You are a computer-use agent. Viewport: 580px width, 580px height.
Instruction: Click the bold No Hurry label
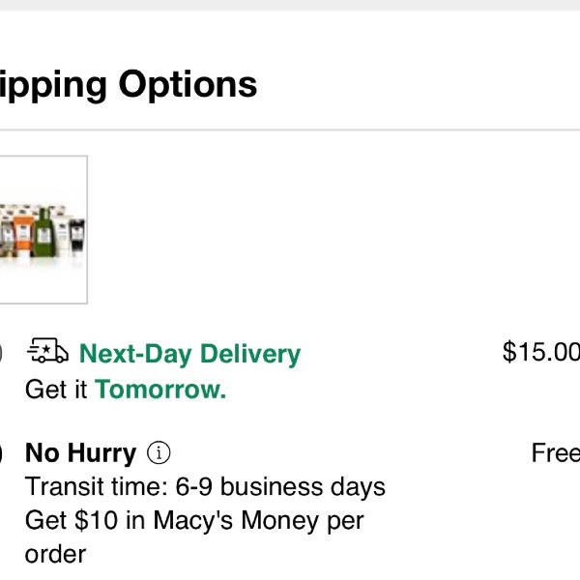coord(80,452)
